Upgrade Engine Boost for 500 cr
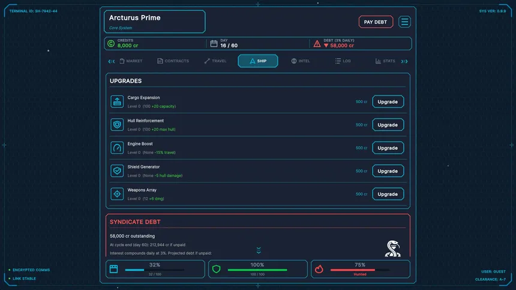This screenshot has height=290, width=516. pos(388,147)
